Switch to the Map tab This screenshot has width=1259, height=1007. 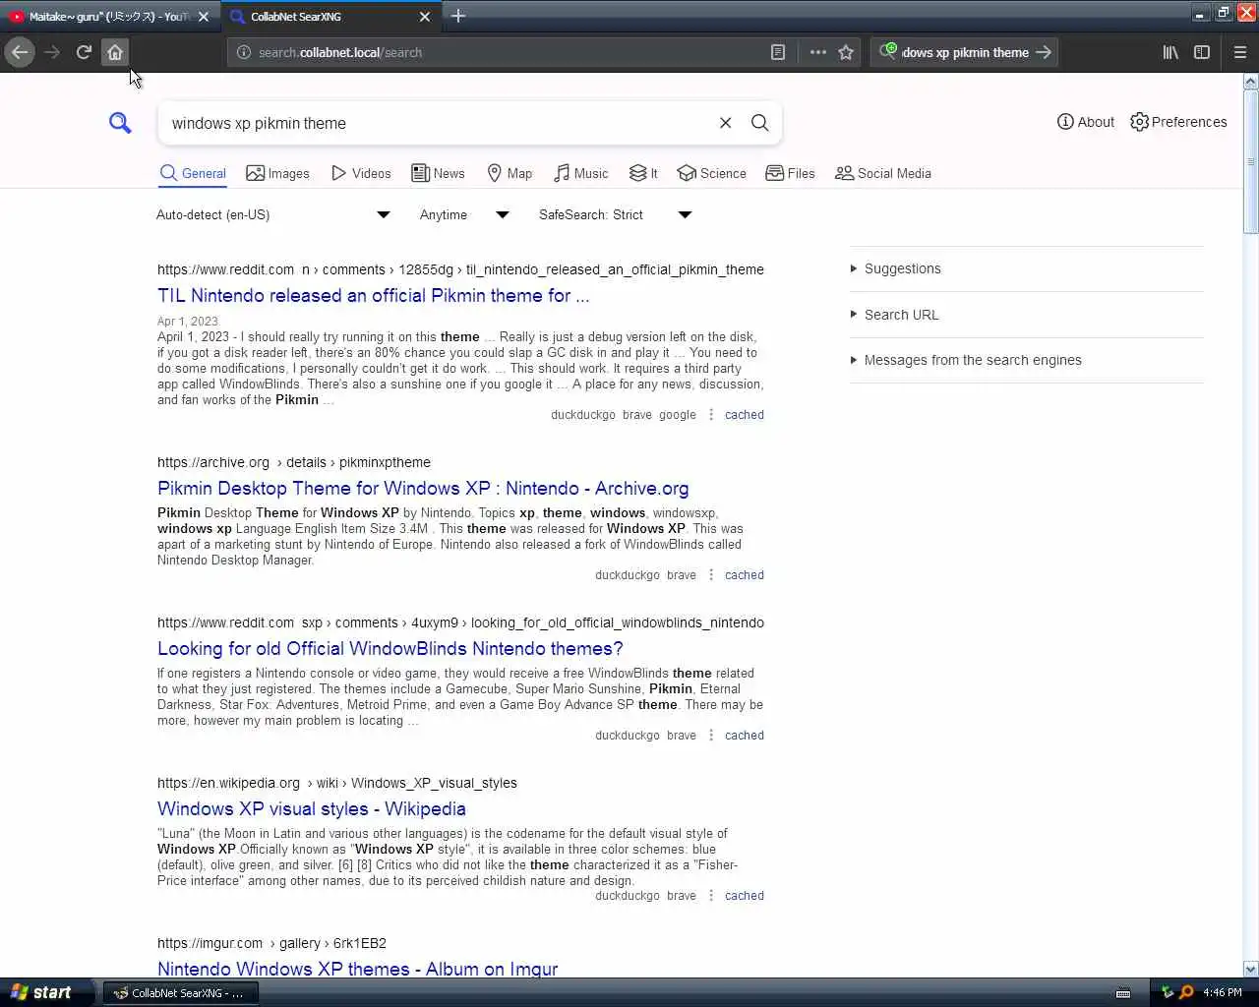(510, 173)
